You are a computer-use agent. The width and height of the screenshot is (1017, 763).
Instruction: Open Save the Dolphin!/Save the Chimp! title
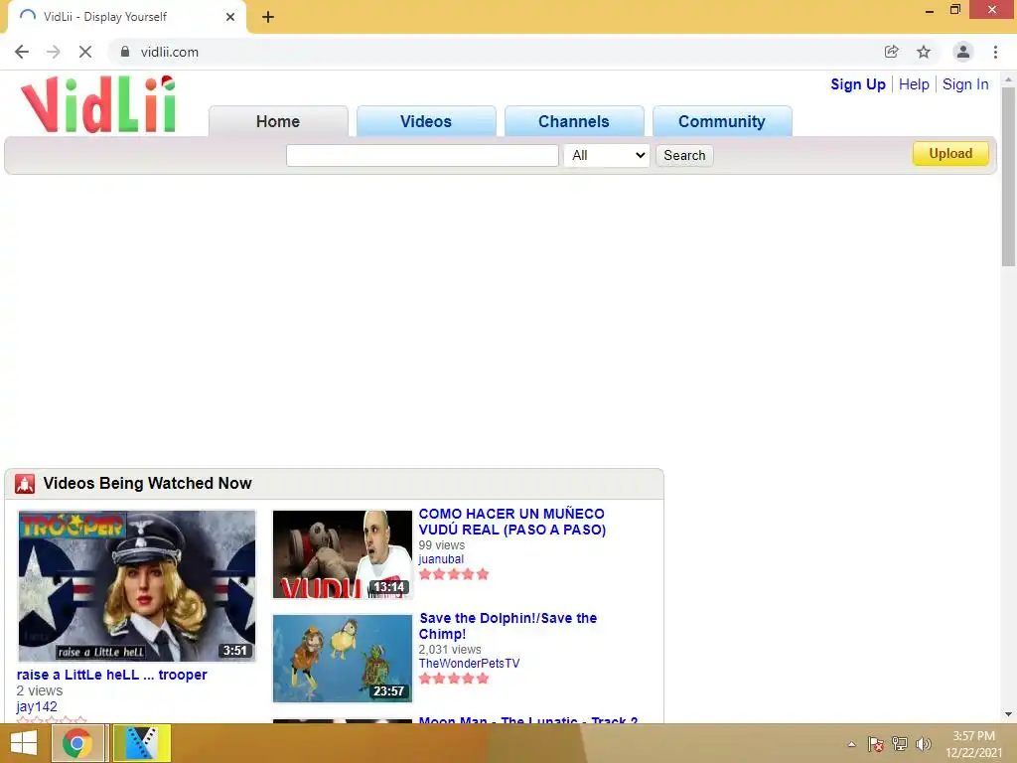508,626
